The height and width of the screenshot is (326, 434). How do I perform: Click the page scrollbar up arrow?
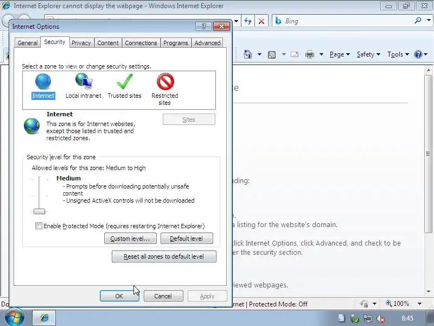tap(429, 70)
